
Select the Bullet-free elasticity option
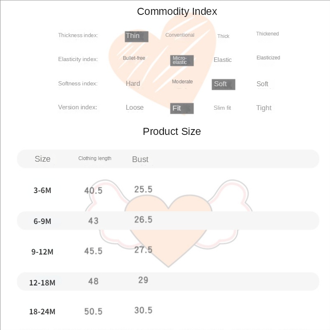[134, 58]
